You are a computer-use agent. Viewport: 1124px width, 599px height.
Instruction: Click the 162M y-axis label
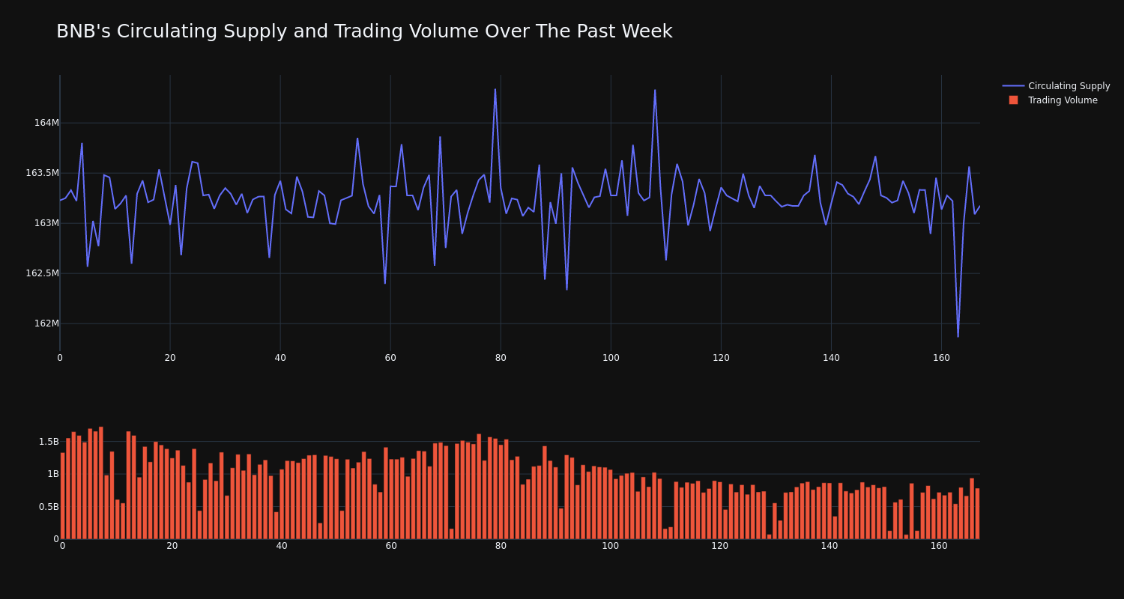pyautogui.click(x=46, y=323)
